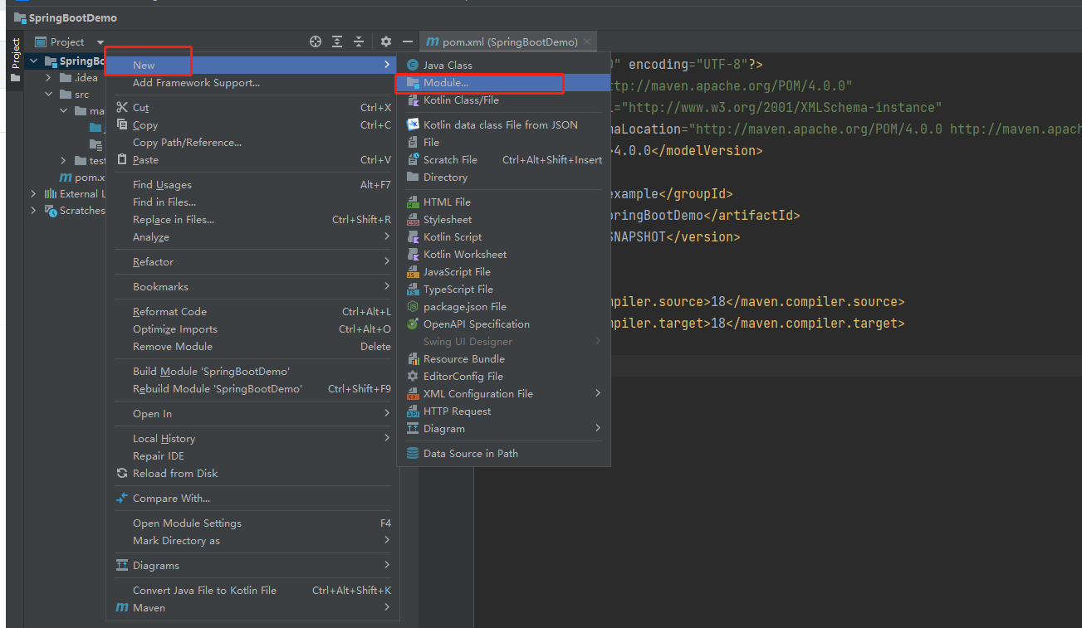Click the Expand All icon in Project toolbar
This screenshot has width=1082, height=628.
(x=337, y=41)
